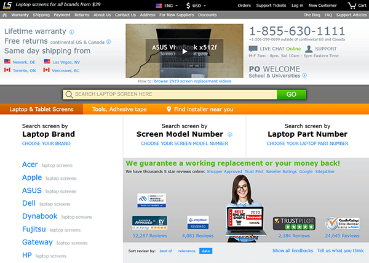Open Warranty menu item

click(x=20, y=15)
